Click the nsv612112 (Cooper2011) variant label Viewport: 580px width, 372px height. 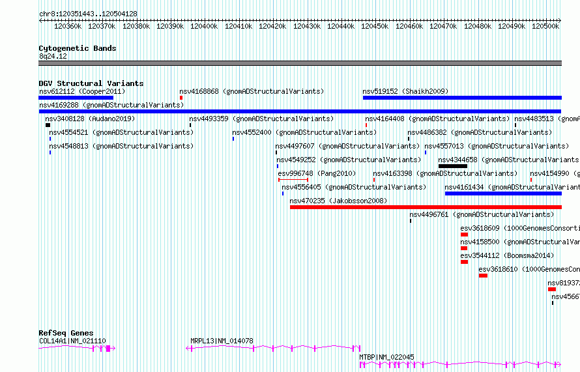(82, 91)
